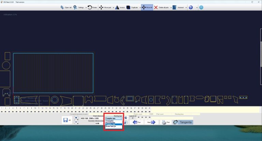Viewport: 262px width, 141px height.
Task: Save layout with the floppy .dxf icon
Action: click(x=67, y=120)
